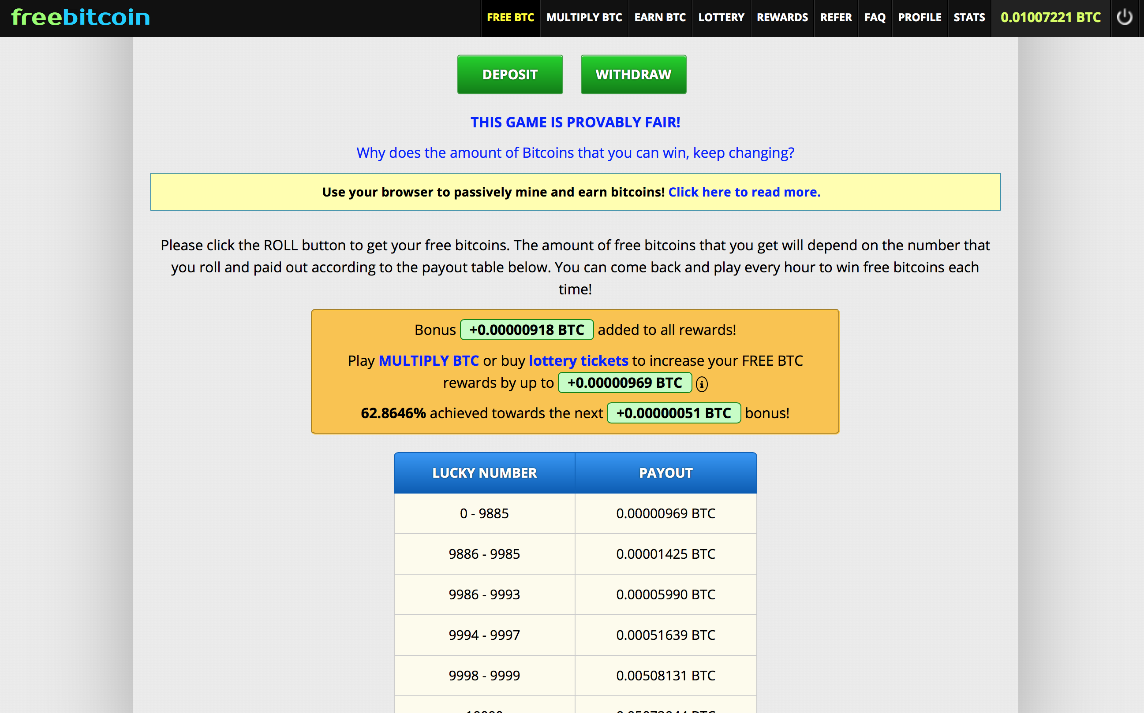The width and height of the screenshot is (1144, 713).
Task: Select the REWARDS nav item
Action: click(x=782, y=18)
